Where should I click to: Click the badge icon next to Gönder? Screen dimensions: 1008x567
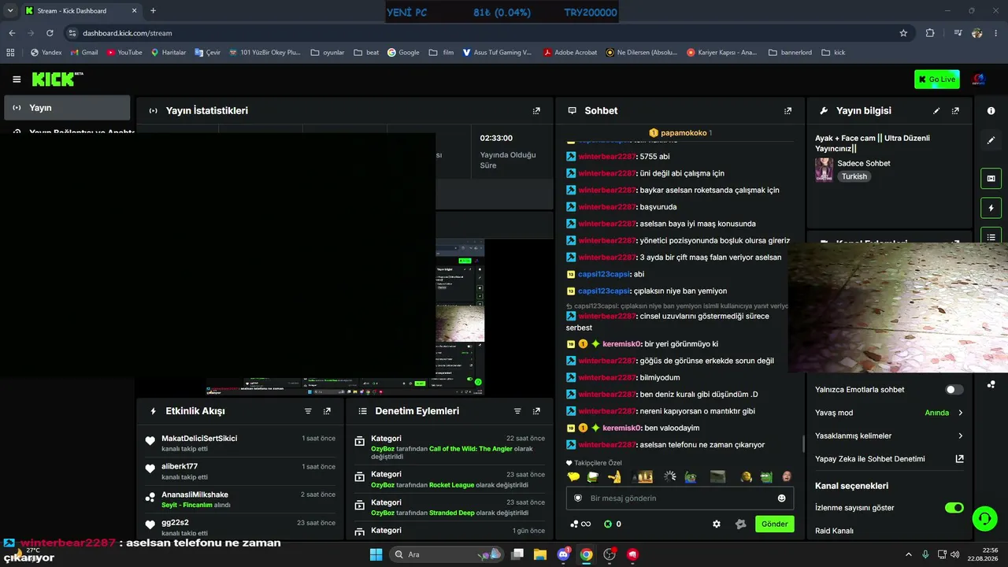pyautogui.click(x=740, y=524)
